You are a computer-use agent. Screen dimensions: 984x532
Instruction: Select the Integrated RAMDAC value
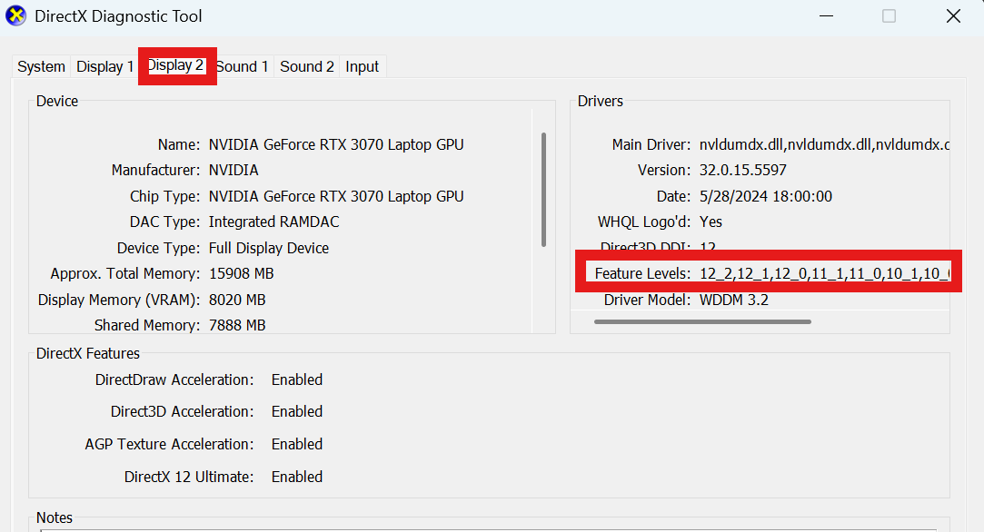tap(273, 222)
